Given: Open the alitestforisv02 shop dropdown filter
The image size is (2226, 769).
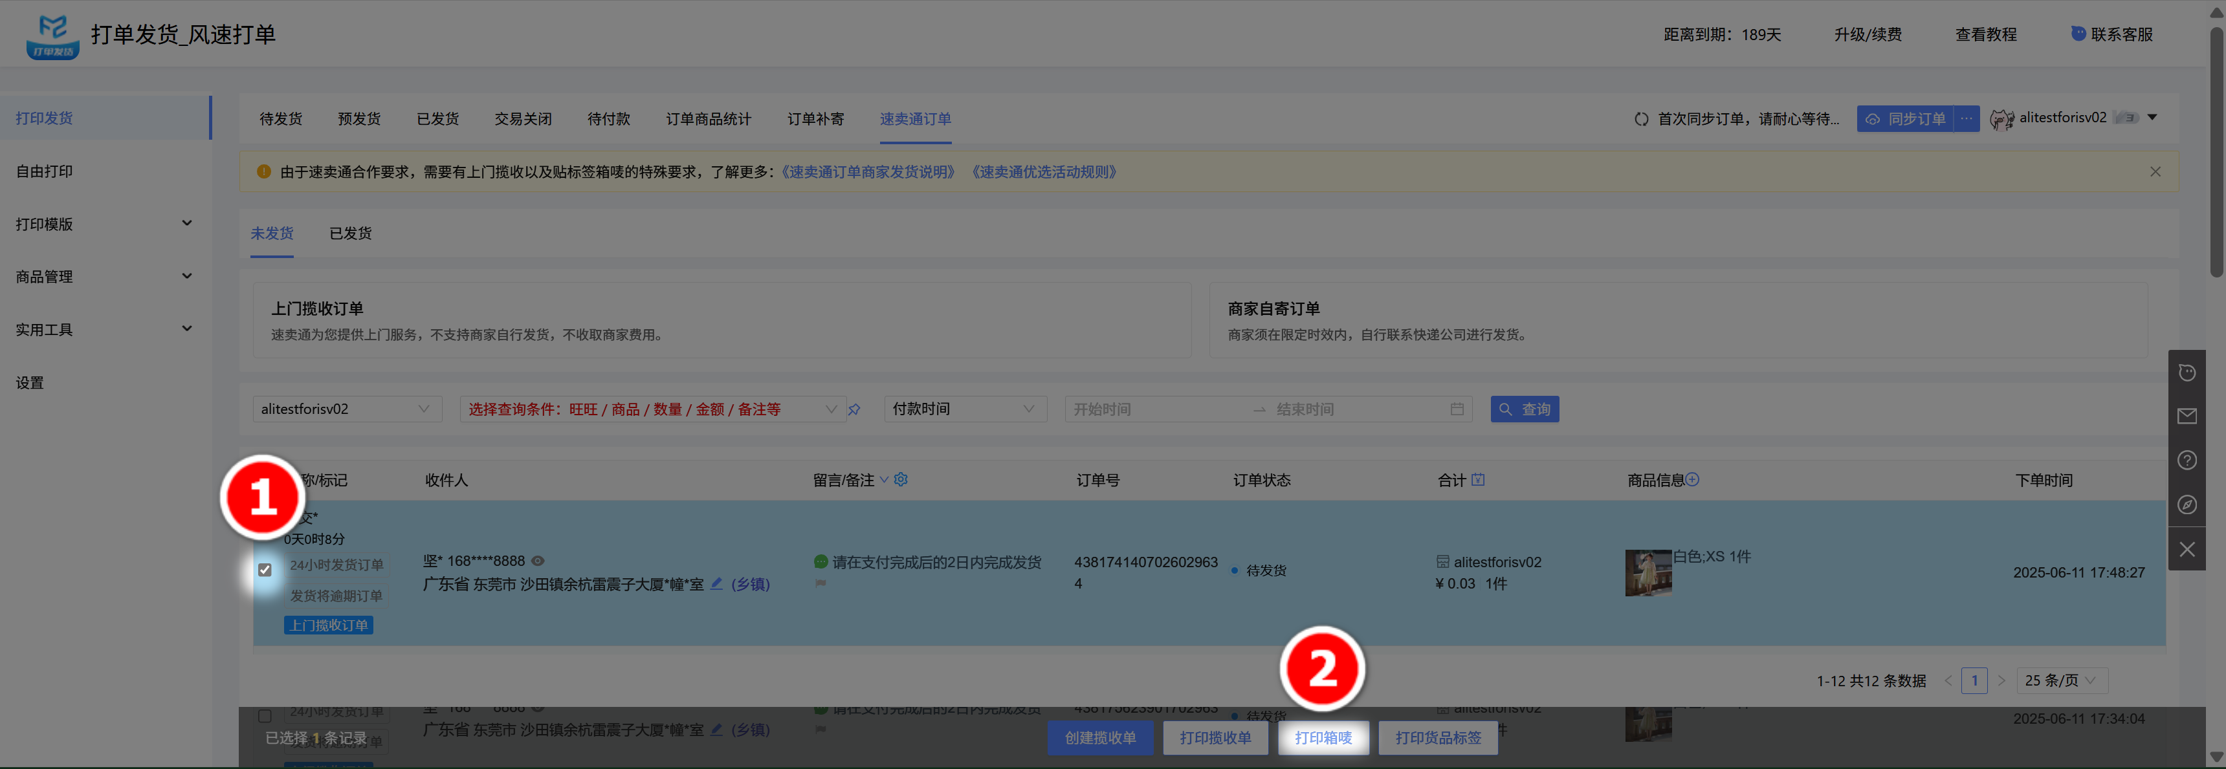Looking at the screenshot, I should [x=346, y=409].
